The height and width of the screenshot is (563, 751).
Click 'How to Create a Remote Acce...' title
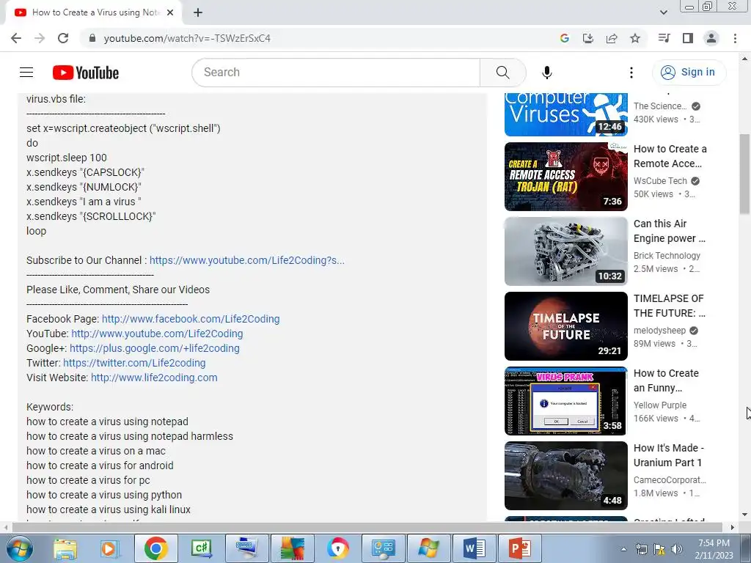tap(670, 156)
